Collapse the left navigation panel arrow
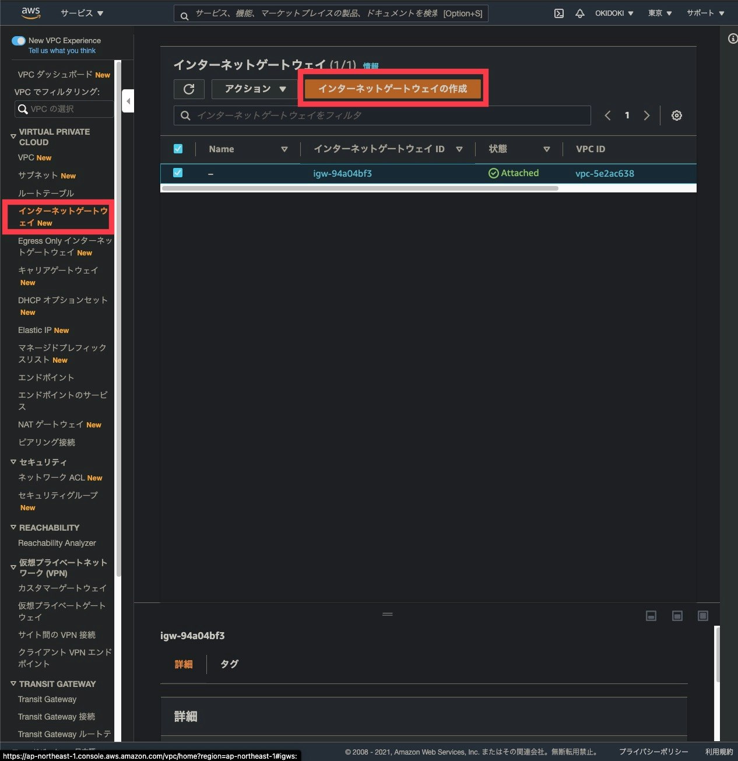Viewport: 738px width, 761px height. click(128, 101)
